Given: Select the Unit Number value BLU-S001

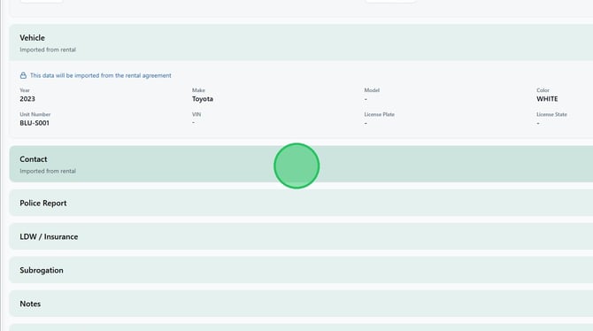Looking at the screenshot, I should pyautogui.click(x=35, y=123).
